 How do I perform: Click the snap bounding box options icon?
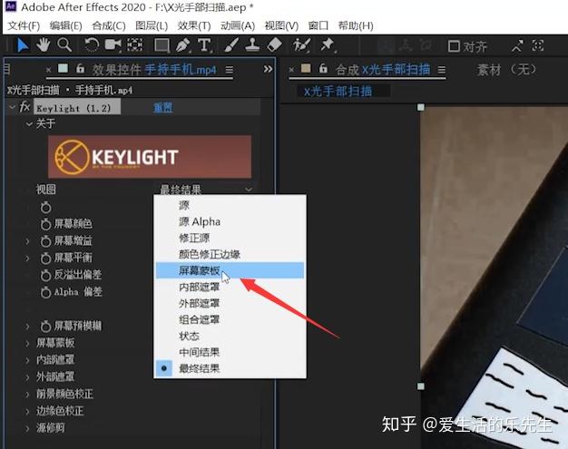(x=538, y=46)
